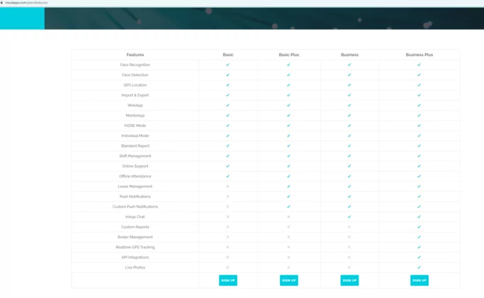Click the Import & Export checkmark under Business Plus
Image resolution: width=484 pixels, height=298 pixels.
pyautogui.click(x=419, y=95)
